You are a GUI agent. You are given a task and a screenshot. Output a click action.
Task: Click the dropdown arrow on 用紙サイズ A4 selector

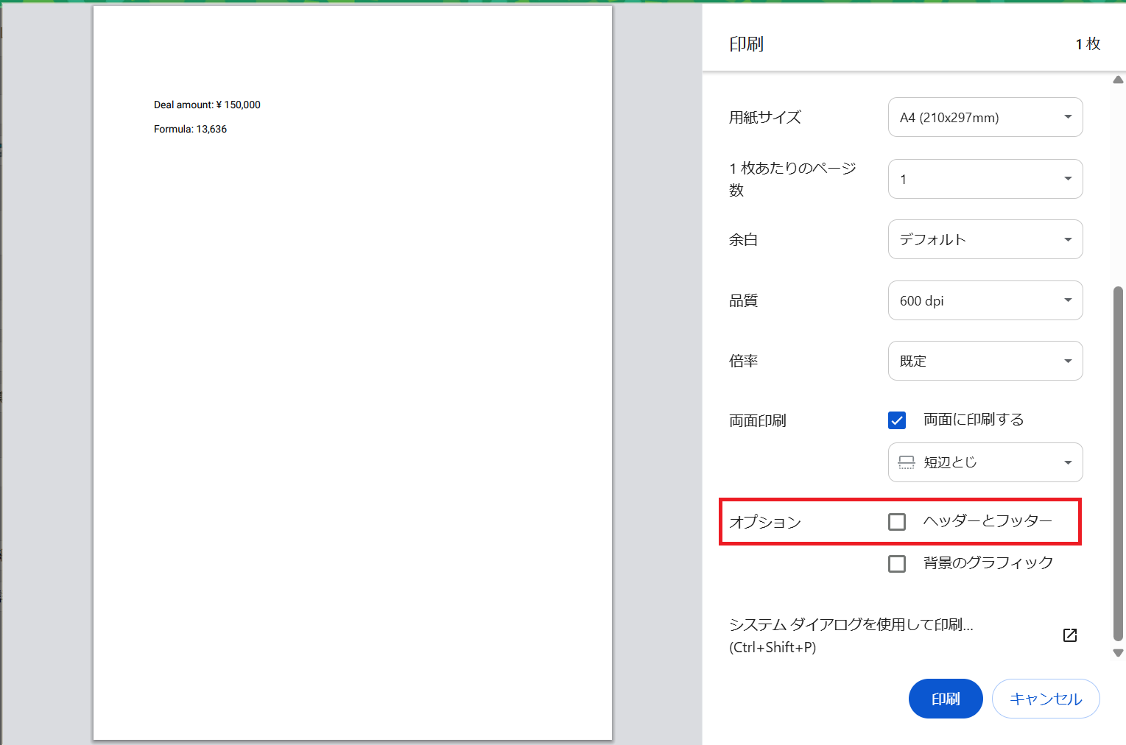tap(1067, 117)
